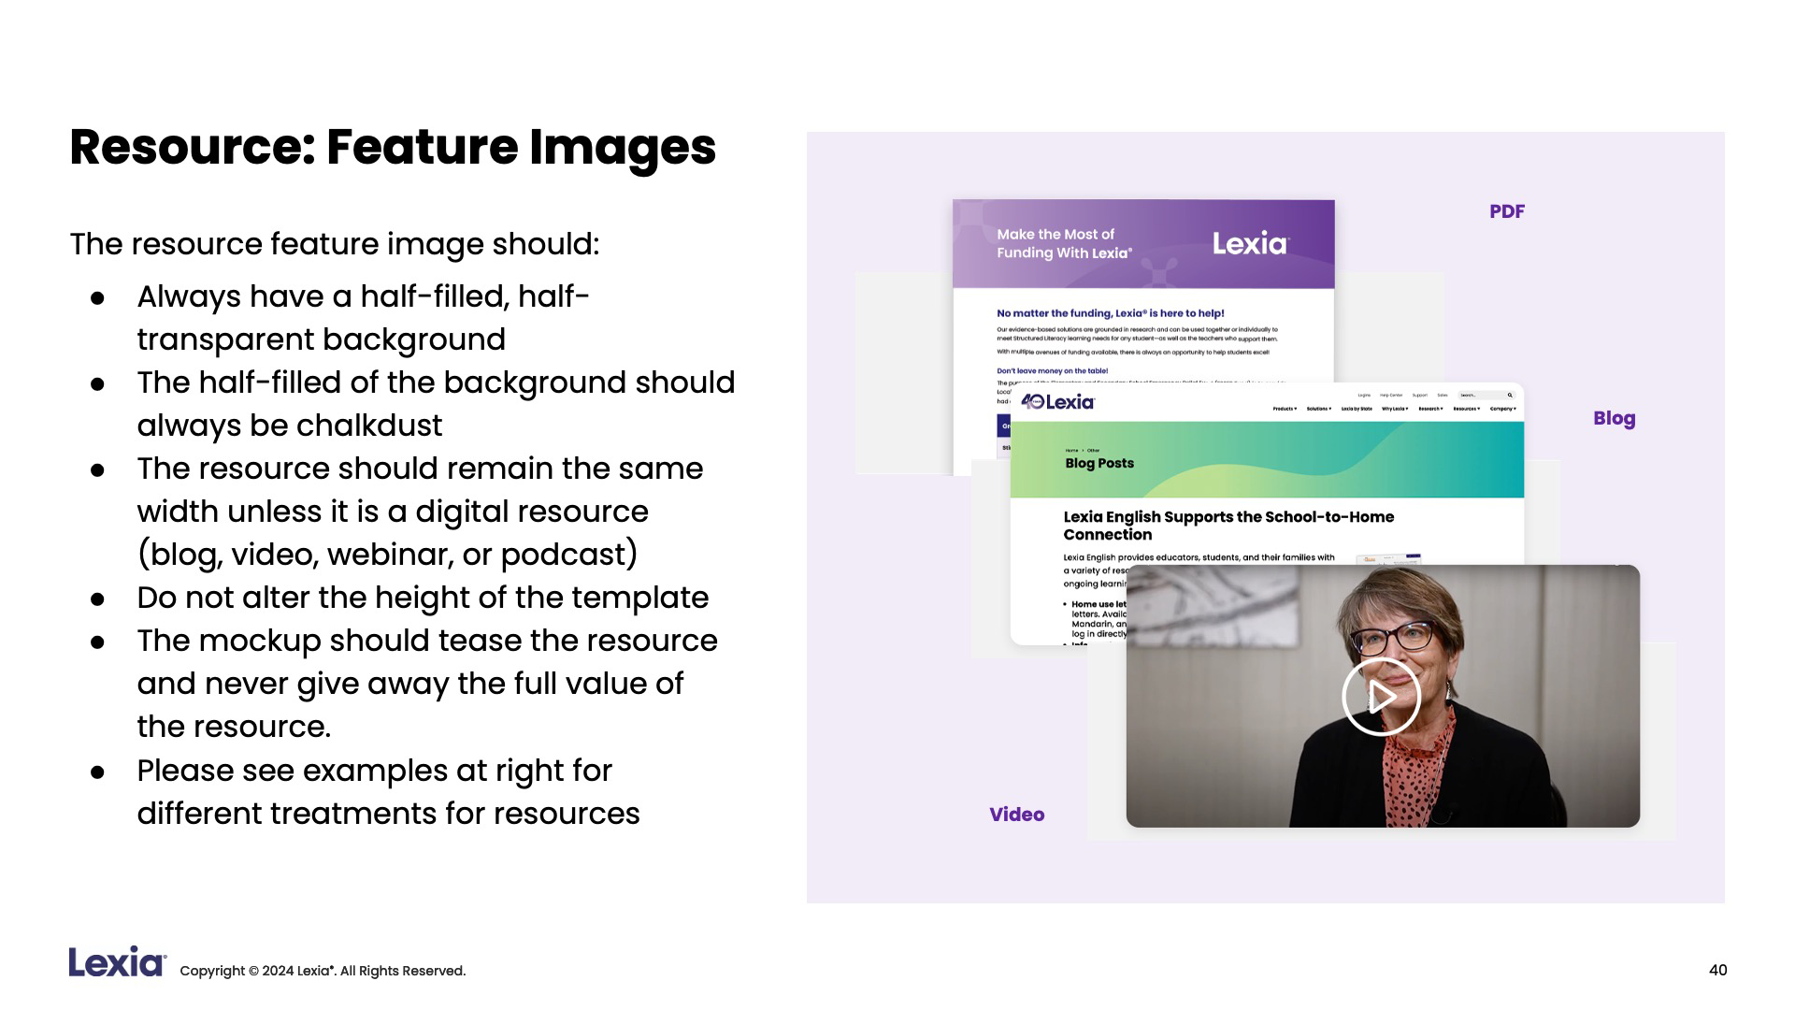
Task: Click Lexia by State nav item
Action: tap(1357, 409)
